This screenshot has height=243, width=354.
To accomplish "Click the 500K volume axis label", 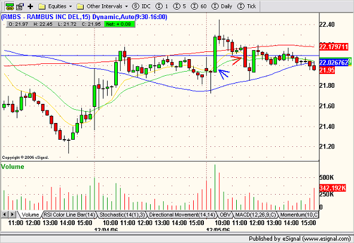I will [326, 177].
